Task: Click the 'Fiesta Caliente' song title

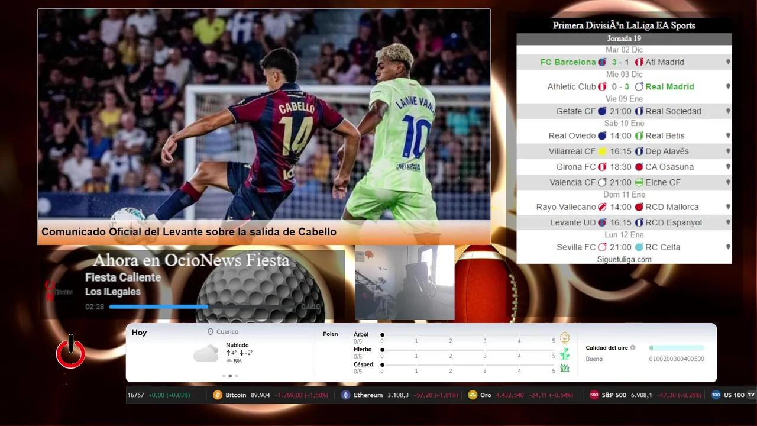Action: click(x=123, y=277)
